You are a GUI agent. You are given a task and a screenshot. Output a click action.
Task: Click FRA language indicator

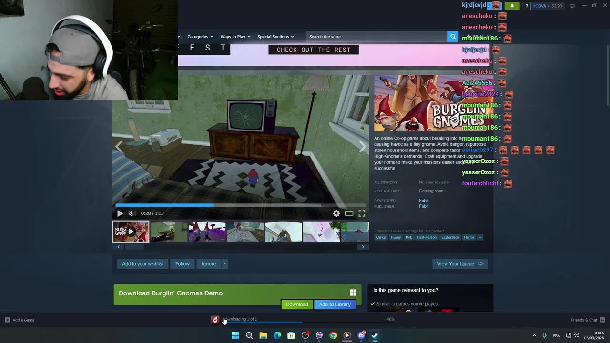(556, 335)
